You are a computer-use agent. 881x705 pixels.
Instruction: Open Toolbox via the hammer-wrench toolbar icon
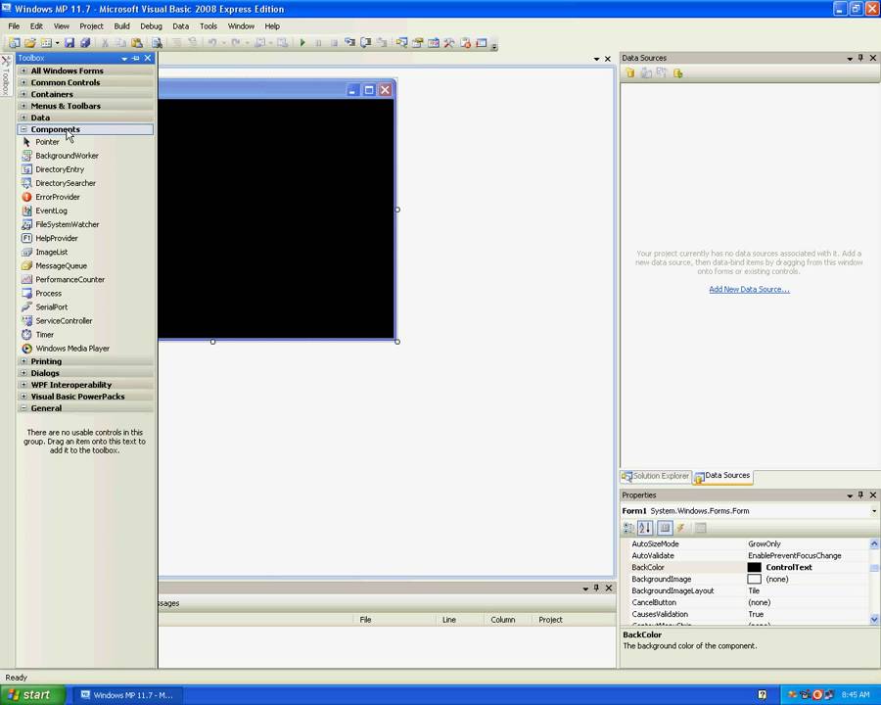click(x=449, y=43)
